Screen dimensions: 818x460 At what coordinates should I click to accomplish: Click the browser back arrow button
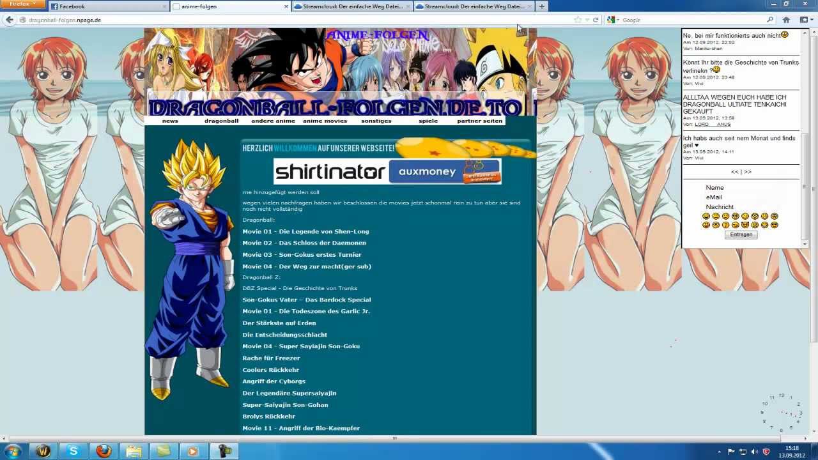[9, 20]
